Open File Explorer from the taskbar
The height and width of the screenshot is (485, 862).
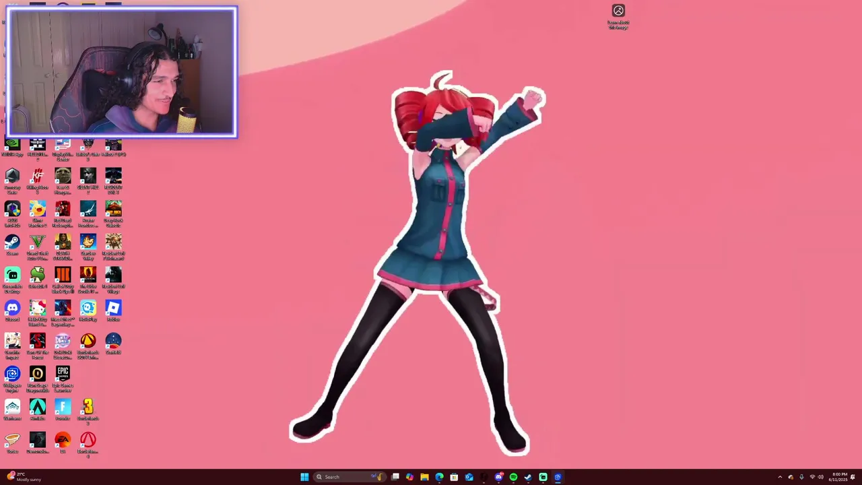click(x=424, y=477)
